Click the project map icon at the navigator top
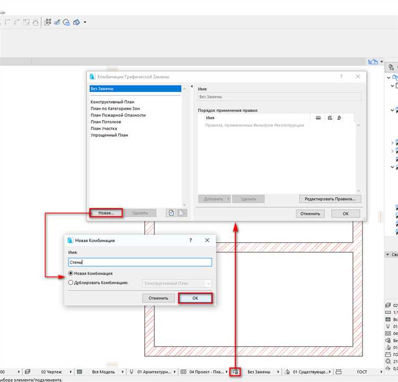This screenshot has height=382, width=398. pos(391,67)
